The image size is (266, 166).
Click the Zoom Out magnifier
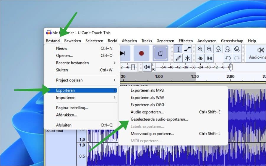tap(209, 49)
